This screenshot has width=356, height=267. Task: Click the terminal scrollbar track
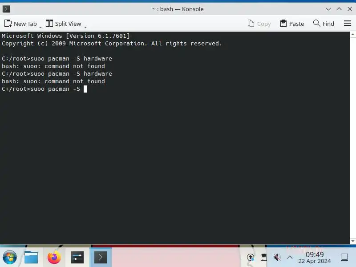coord(353,138)
